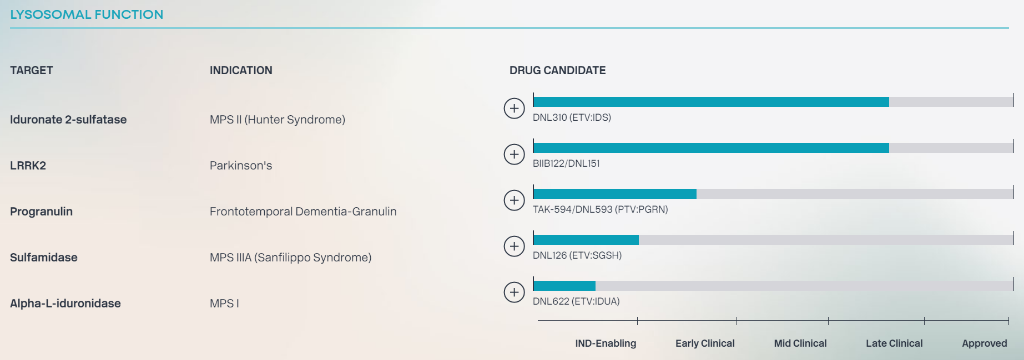Screen dimensions: 1024x360
Task: Expand the BIIB122/DNL151 plus icon
Action: [x=514, y=154]
